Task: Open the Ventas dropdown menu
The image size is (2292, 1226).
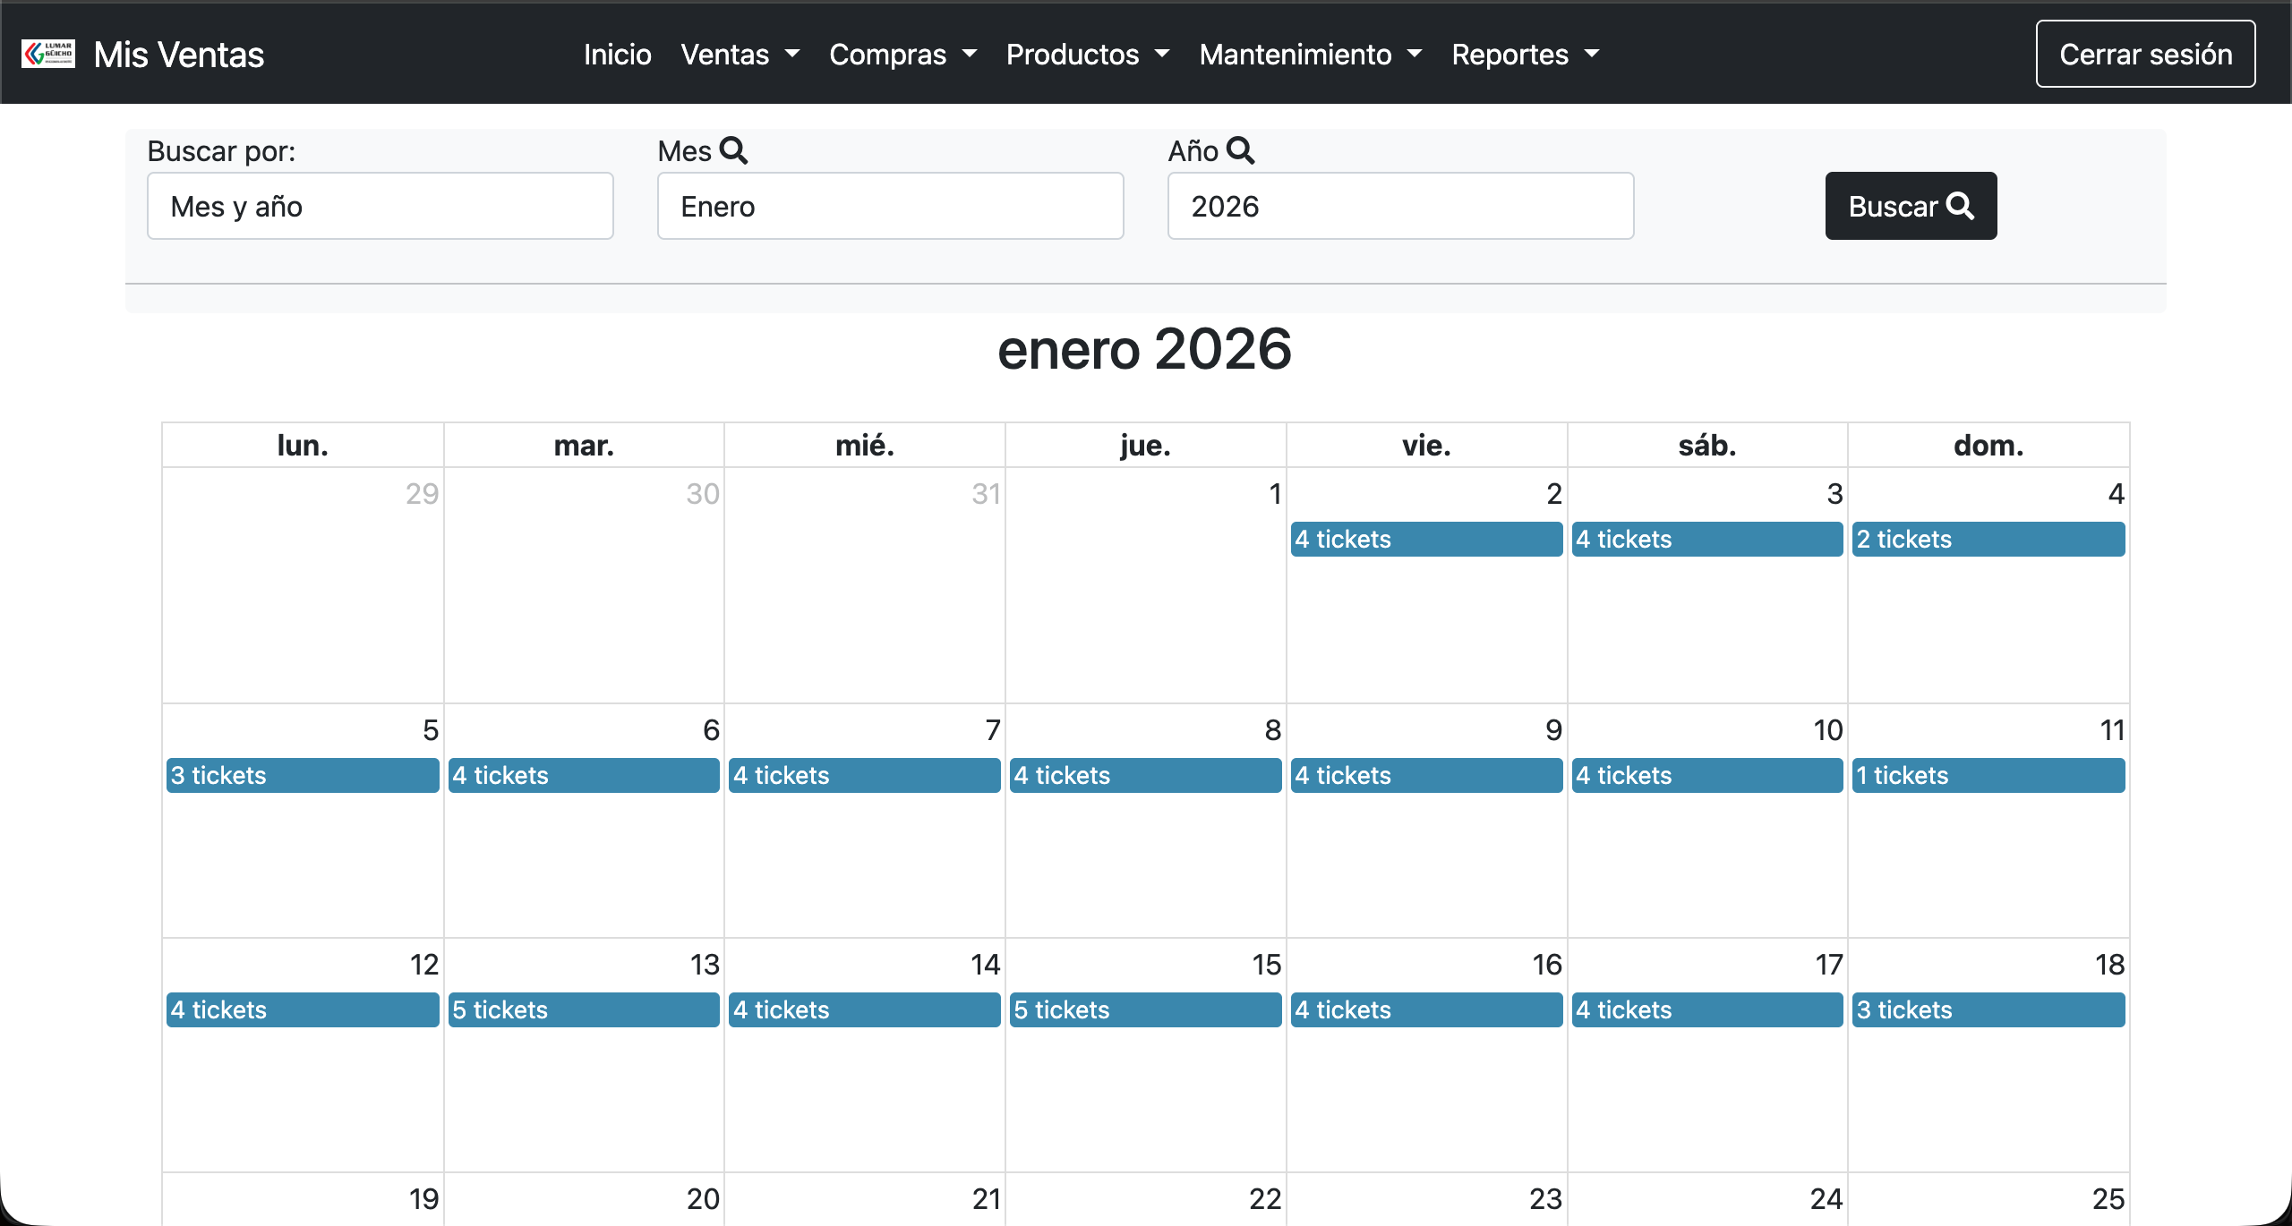Action: 740,55
